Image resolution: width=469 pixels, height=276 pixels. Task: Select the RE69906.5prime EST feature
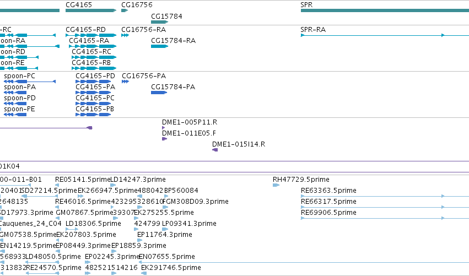pyautogui.click(x=385, y=219)
